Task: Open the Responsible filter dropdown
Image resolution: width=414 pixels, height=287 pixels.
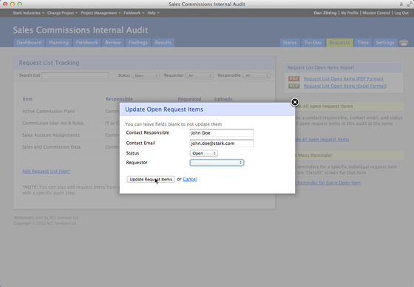Action: pos(257,75)
